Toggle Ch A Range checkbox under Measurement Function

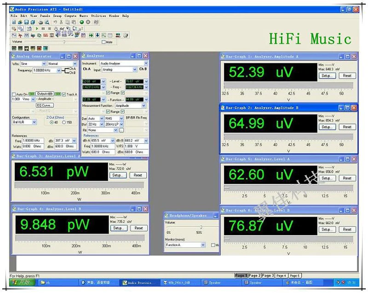pos(108,111)
